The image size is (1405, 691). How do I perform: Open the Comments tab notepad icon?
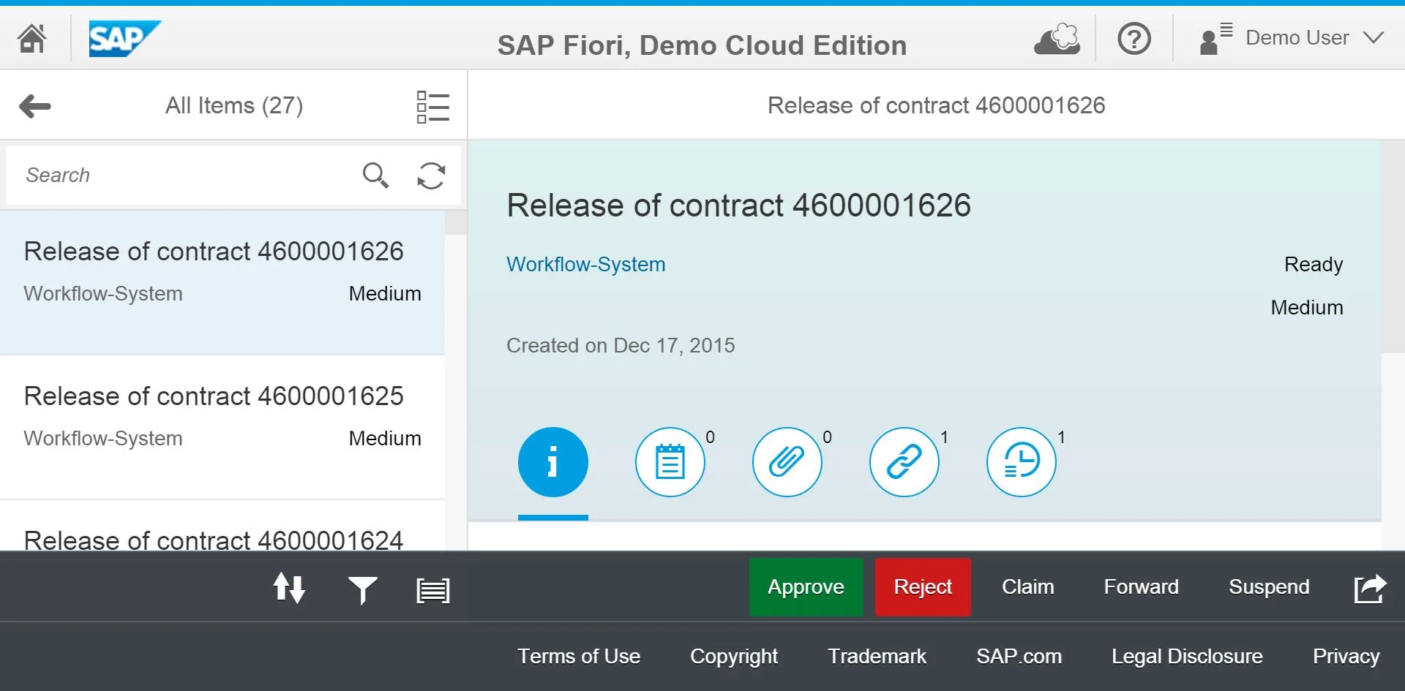tap(670, 461)
